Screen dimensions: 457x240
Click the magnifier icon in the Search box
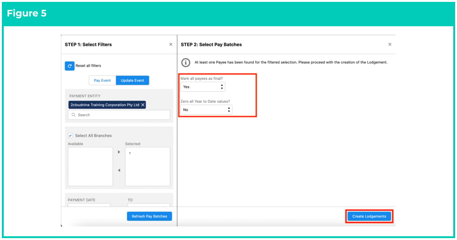point(74,115)
